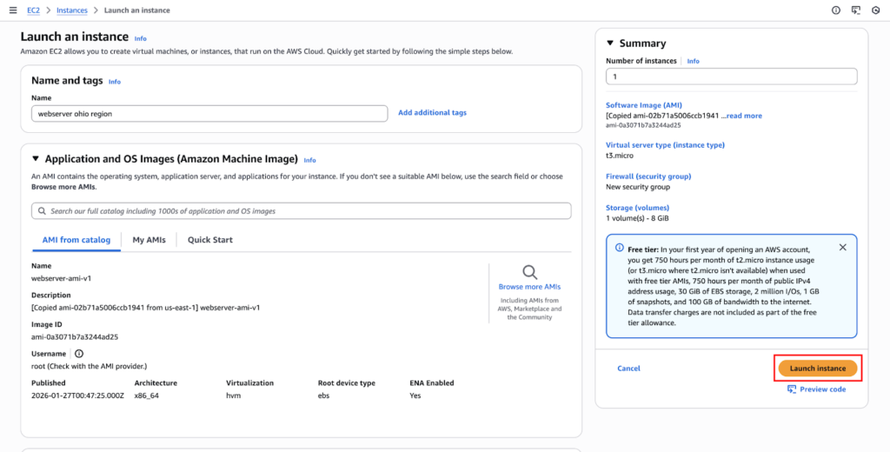Click the published date 2026-01-27T00:47:25.000Z
Image resolution: width=890 pixels, height=452 pixels.
(x=77, y=395)
